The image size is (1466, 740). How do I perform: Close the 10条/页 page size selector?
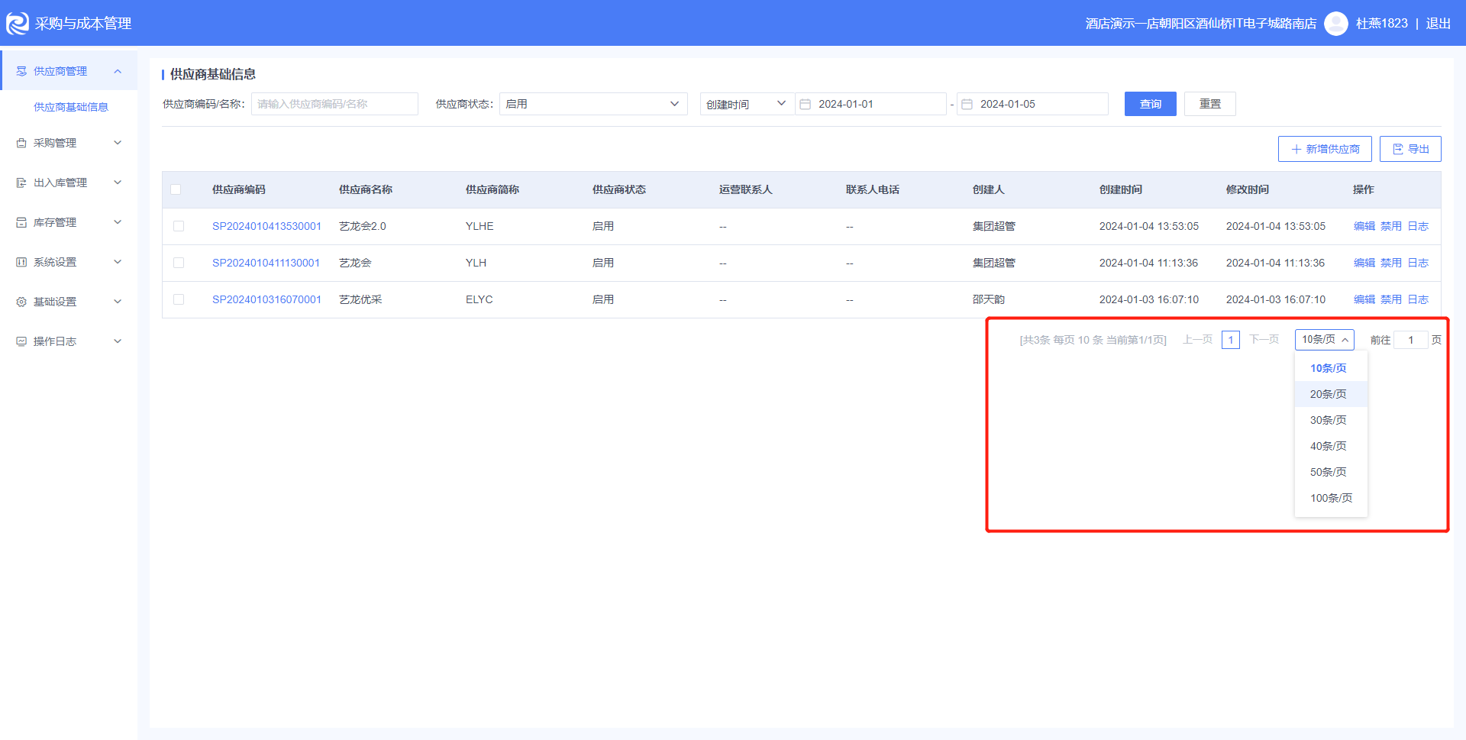pyautogui.click(x=1324, y=340)
